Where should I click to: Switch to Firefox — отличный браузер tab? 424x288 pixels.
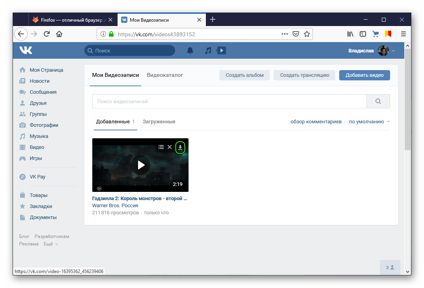tap(73, 20)
